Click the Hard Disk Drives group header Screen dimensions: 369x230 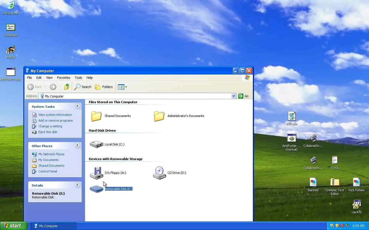coord(102,131)
